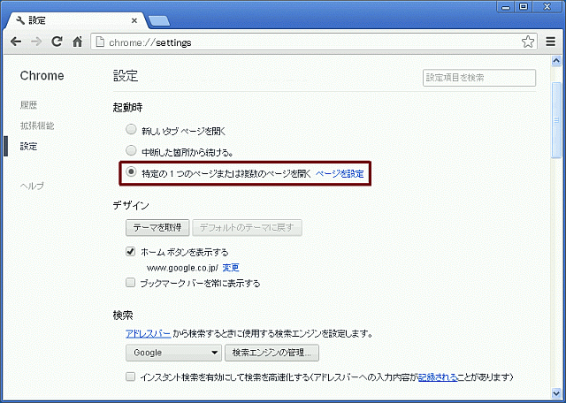Click 検索エンジンの管理 button
The image size is (566, 403).
(272, 353)
